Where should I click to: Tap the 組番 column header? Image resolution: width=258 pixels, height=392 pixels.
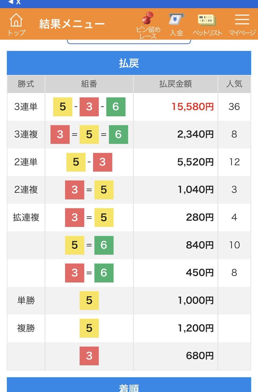click(89, 84)
